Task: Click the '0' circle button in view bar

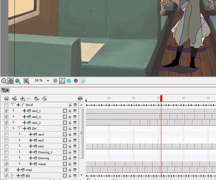Action: 55,81
